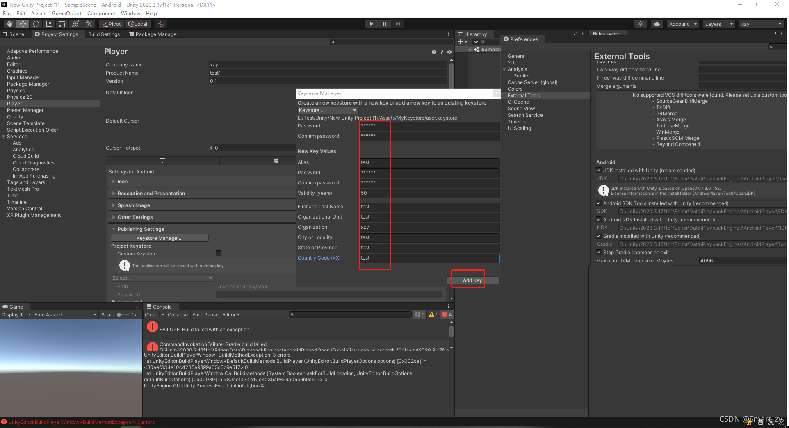
Task: Uncheck Android SDK Tools Installed with Unity
Action: coord(599,203)
